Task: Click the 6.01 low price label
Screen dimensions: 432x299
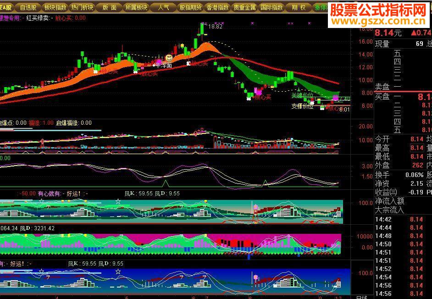Action: point(344,110)
